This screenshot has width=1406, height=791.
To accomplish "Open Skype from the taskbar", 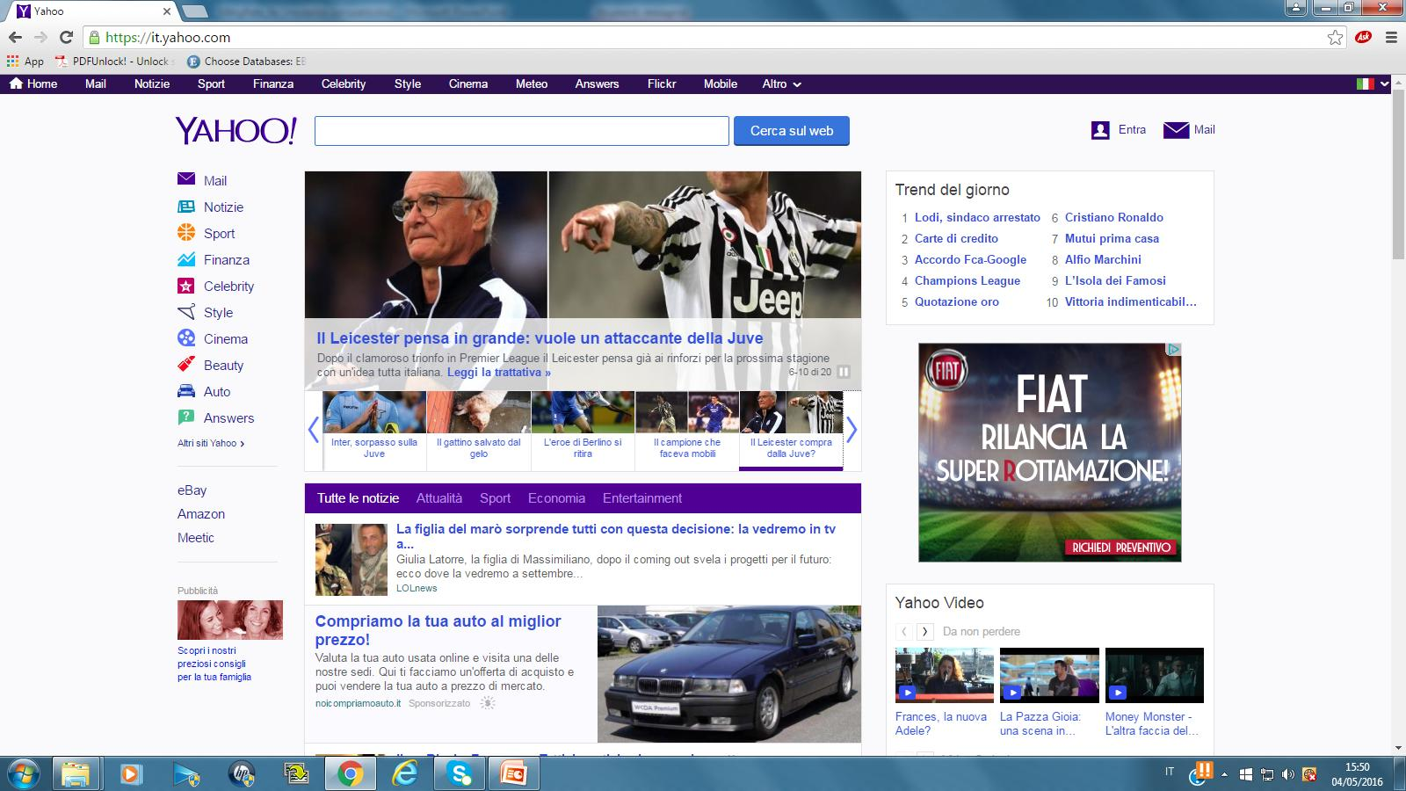I will point(459,774).
